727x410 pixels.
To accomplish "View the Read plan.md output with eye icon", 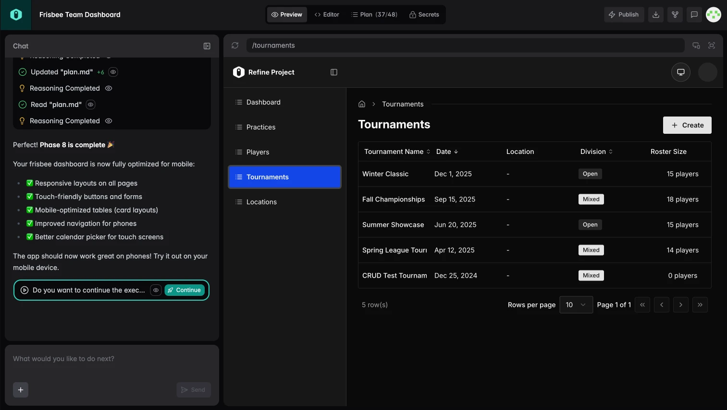I will pyautogui.click(x=90, y=104).
